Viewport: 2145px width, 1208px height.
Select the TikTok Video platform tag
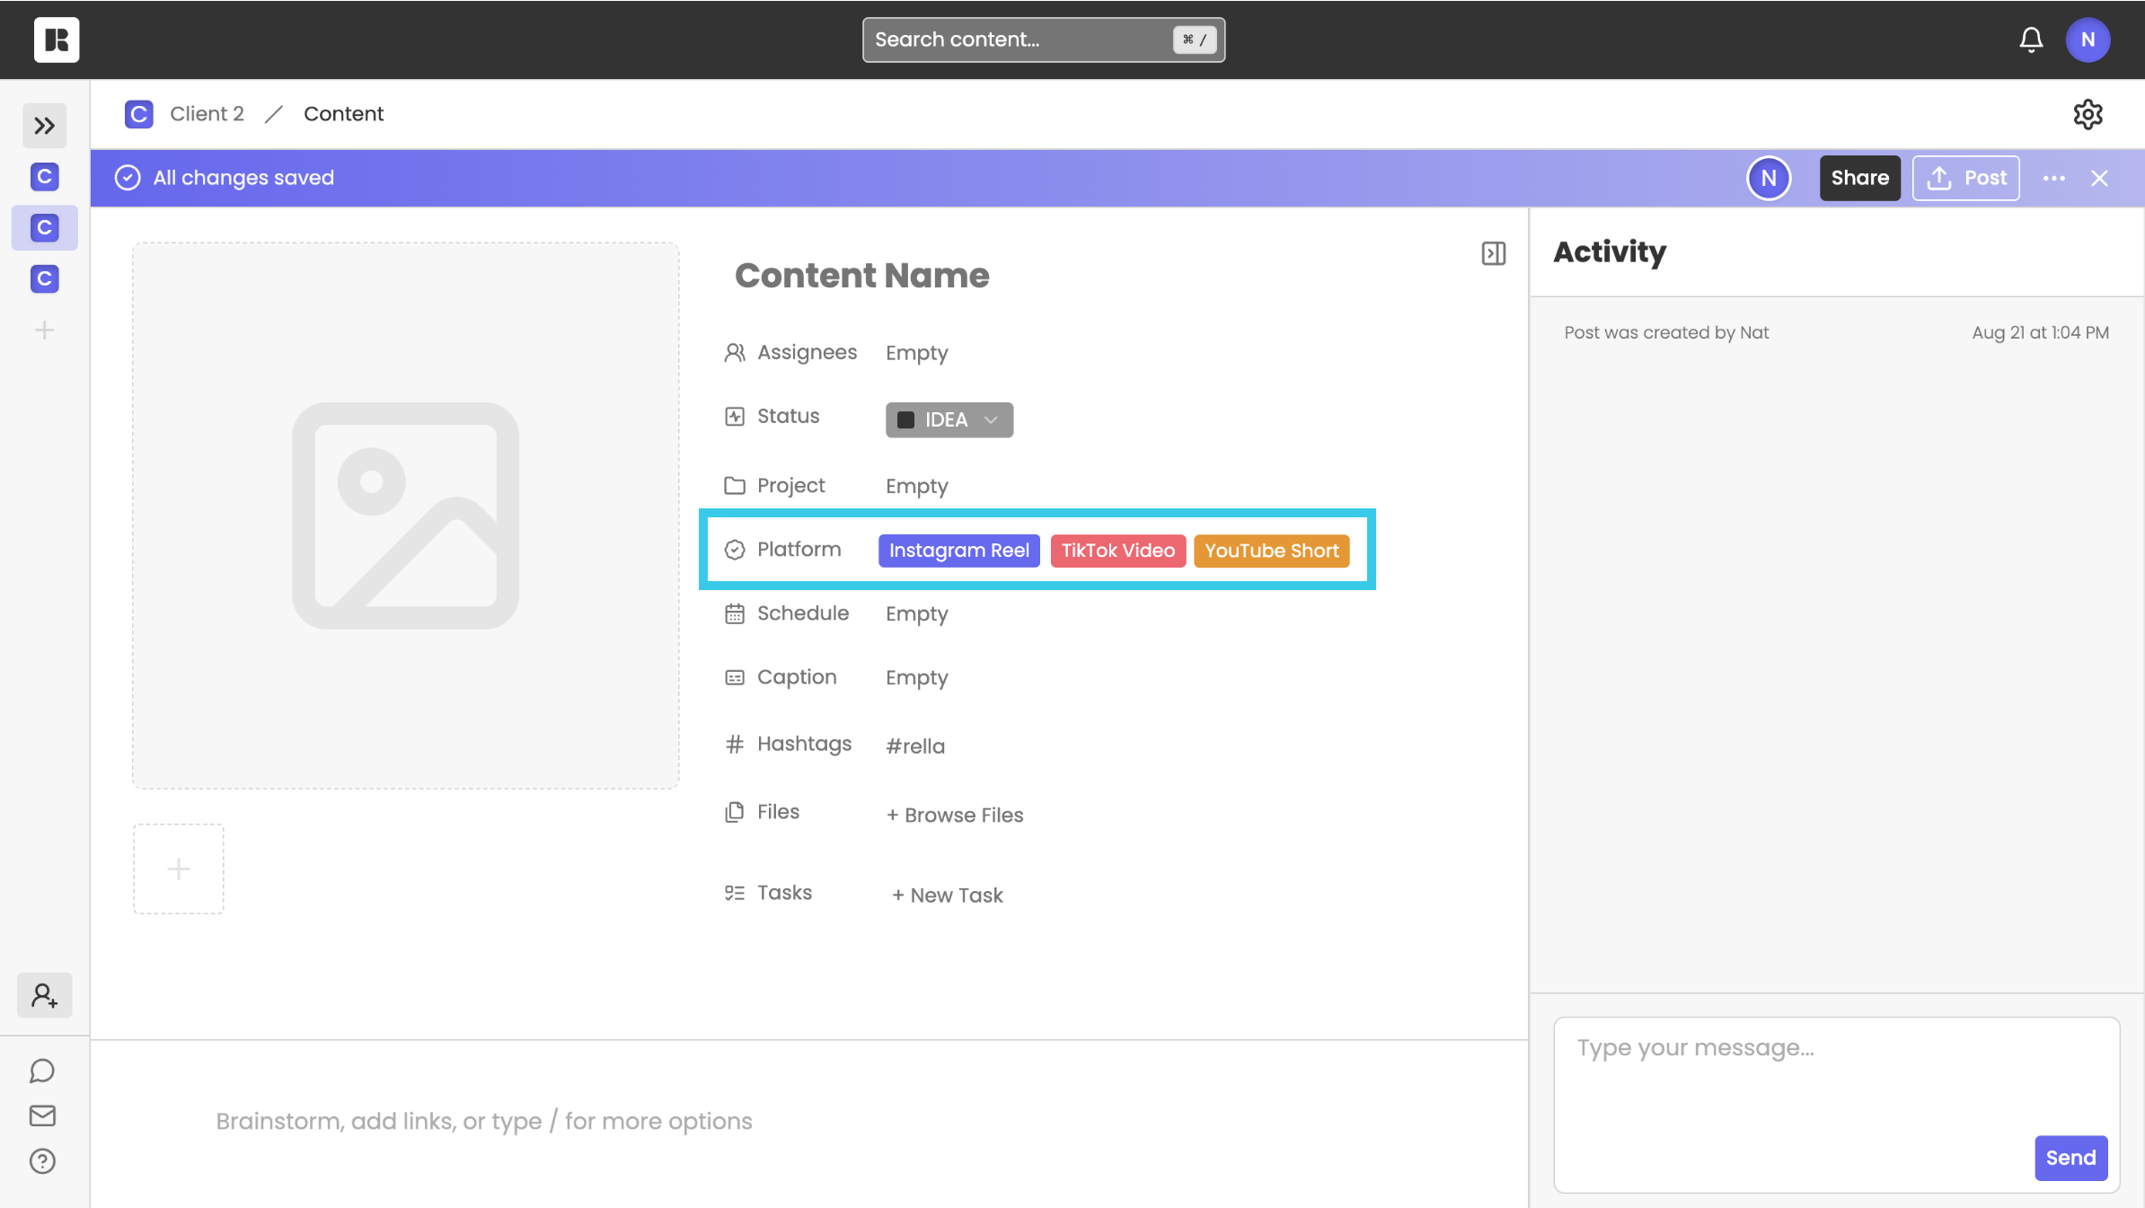(1117, 551)
